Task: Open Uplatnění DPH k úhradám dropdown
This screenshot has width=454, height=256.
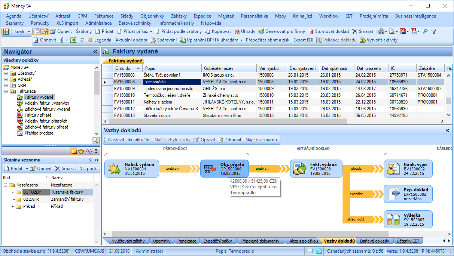Action: pos(242,40)
